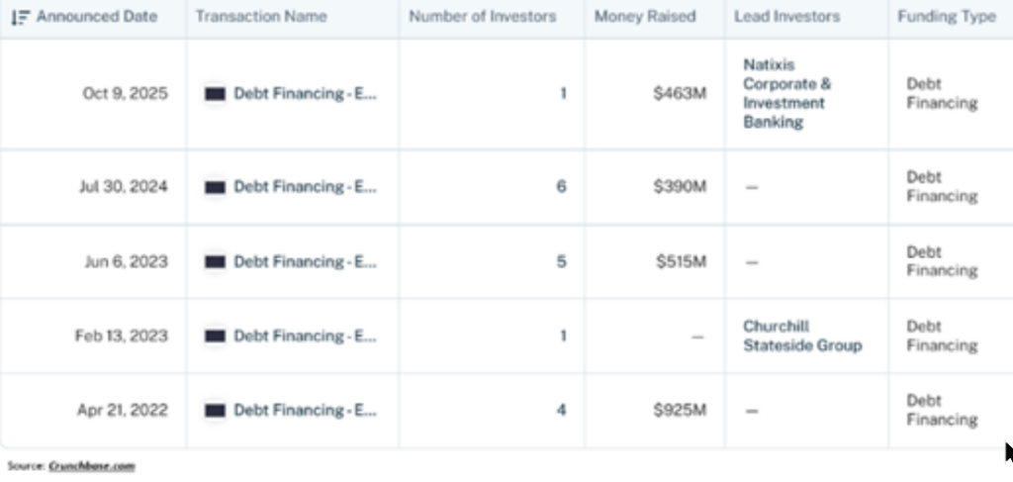Image resolution: width=1013 pixels, height=482 pixels.
Task: Open the Jun 6, 2023 Debt Financing transaction
Action: pos(305,261)
